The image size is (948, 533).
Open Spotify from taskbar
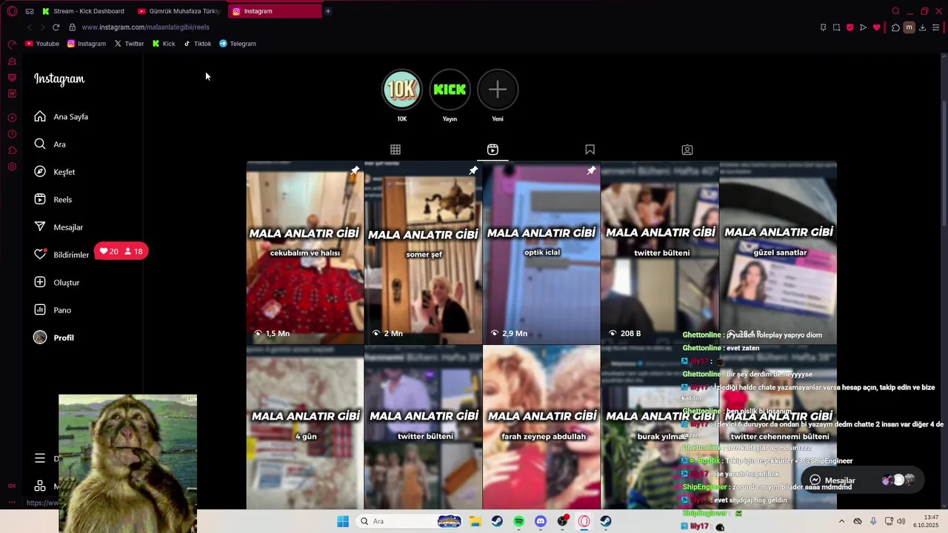(x=518, y=521)
